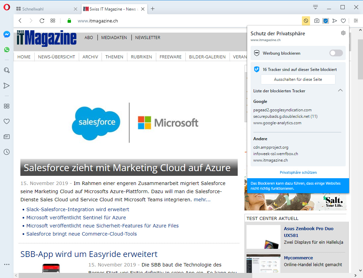Open Microsoft Sentinel für Azure link
The width and height of the screenshot is (363, 278).
tap(76, 217)
